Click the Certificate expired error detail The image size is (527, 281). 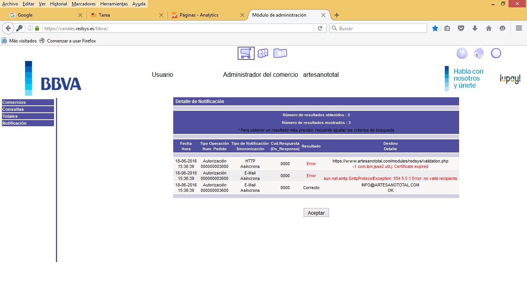(390, 166)
